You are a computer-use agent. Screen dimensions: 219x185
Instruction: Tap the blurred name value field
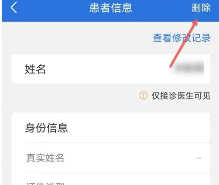click(189, 68)
